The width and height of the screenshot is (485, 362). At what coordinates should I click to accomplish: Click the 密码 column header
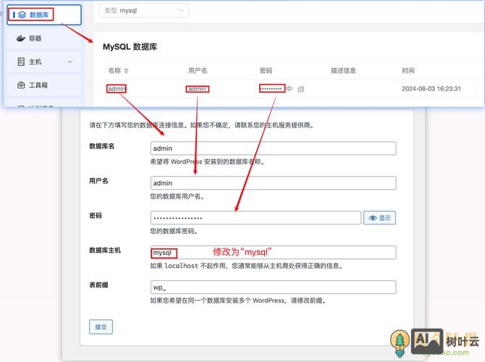[266, 70]
